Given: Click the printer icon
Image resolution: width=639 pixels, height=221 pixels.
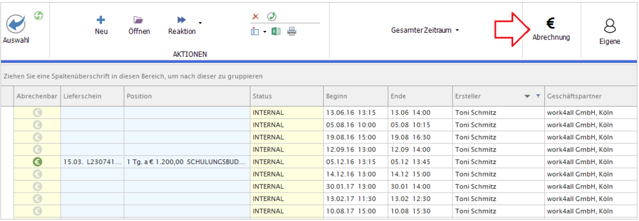Looking at the screenshot, I should tap(292, 32).
